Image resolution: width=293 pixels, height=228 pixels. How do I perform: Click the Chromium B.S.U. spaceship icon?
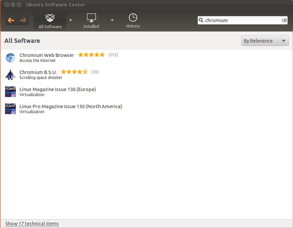coord(10,75)
